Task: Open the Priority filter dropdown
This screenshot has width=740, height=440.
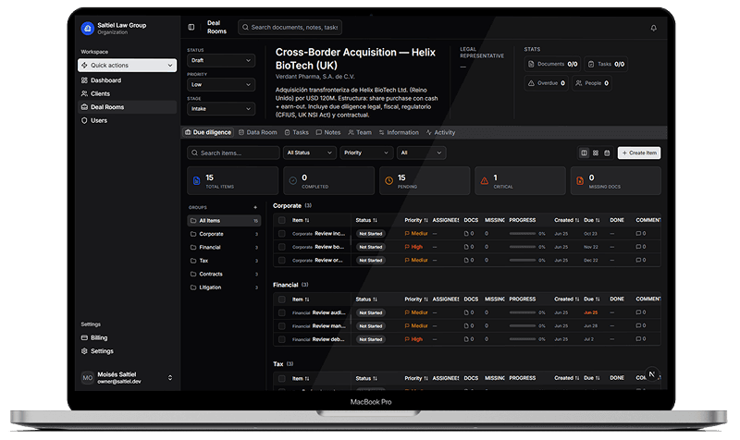Action: coord(366,153)
